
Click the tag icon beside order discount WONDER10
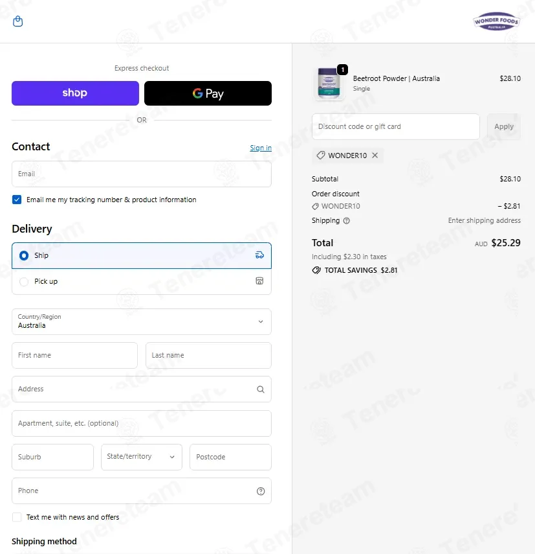click(x=315, y=206)
